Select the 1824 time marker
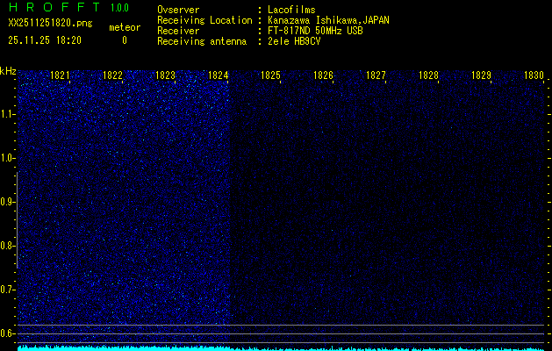Screen dimensions: 552x351 click(219, 76)
